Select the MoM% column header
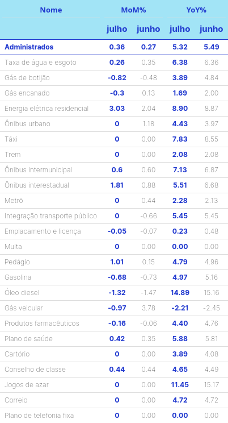This screenshot has height=423, width=228. point(133,10)
